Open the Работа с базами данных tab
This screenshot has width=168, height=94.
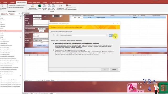34,2
